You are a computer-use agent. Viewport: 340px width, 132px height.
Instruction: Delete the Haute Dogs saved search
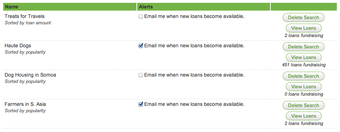pyautogui.click(x=303, y=47)
